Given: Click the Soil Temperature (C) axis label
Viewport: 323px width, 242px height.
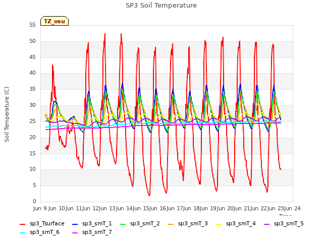Looking at the screenshot, I should click(x=7, y=114).
